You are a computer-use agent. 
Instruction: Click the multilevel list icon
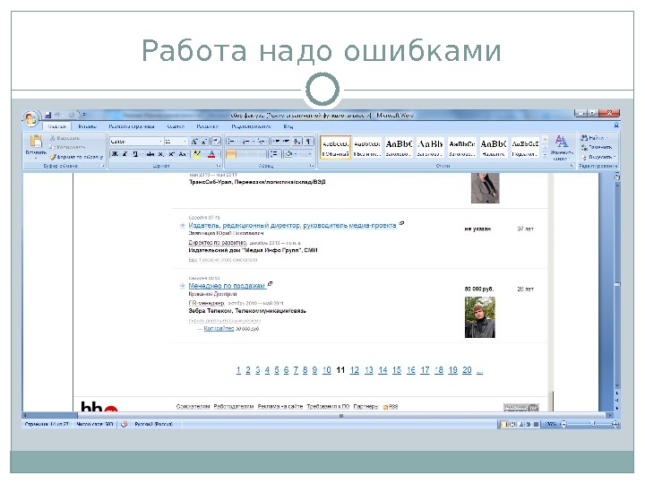[x=261, y=142]
